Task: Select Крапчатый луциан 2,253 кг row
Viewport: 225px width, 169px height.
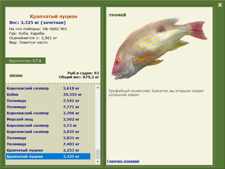Action: (48, 150)
